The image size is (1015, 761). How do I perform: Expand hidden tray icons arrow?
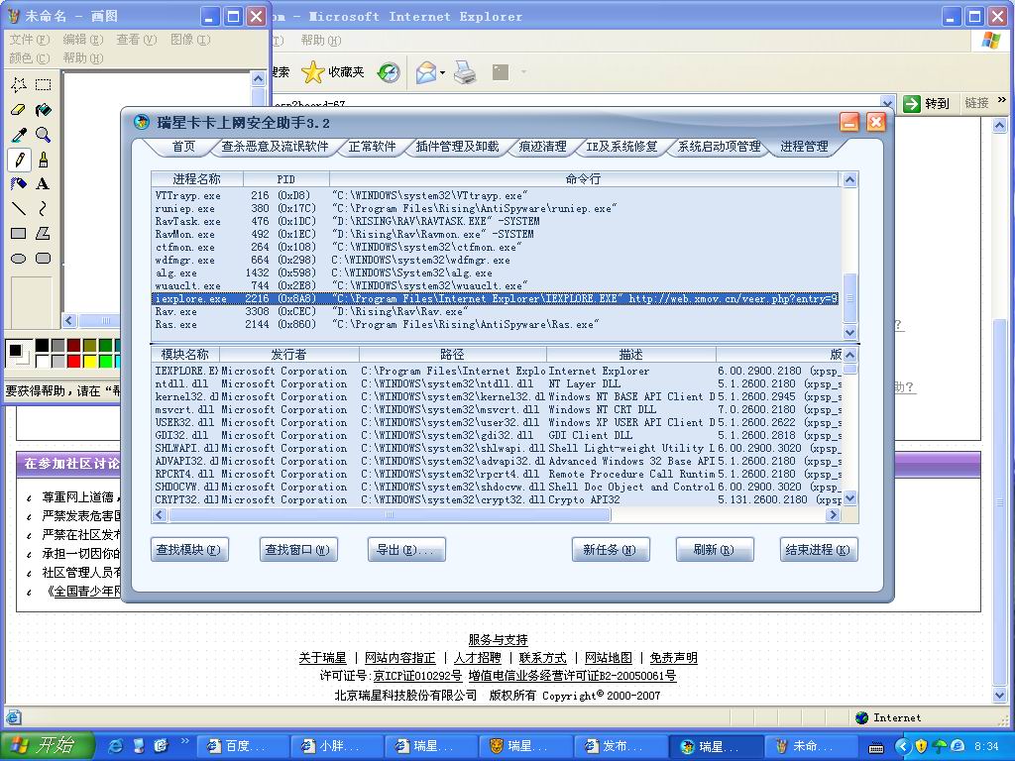(x=903, y=746)
